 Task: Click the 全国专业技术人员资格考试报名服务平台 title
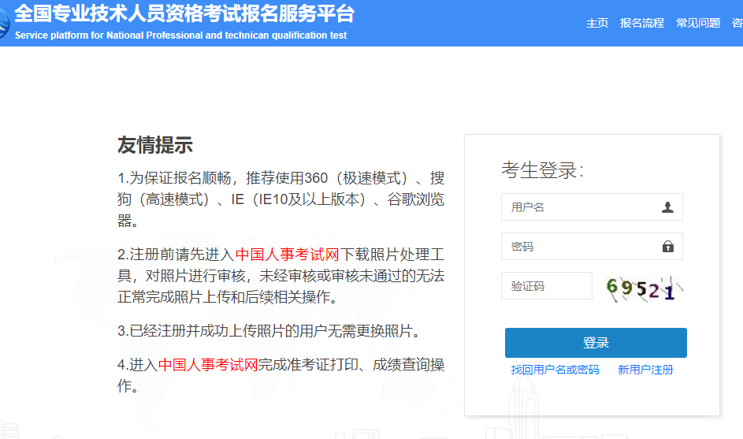click(x=184, y=13)
